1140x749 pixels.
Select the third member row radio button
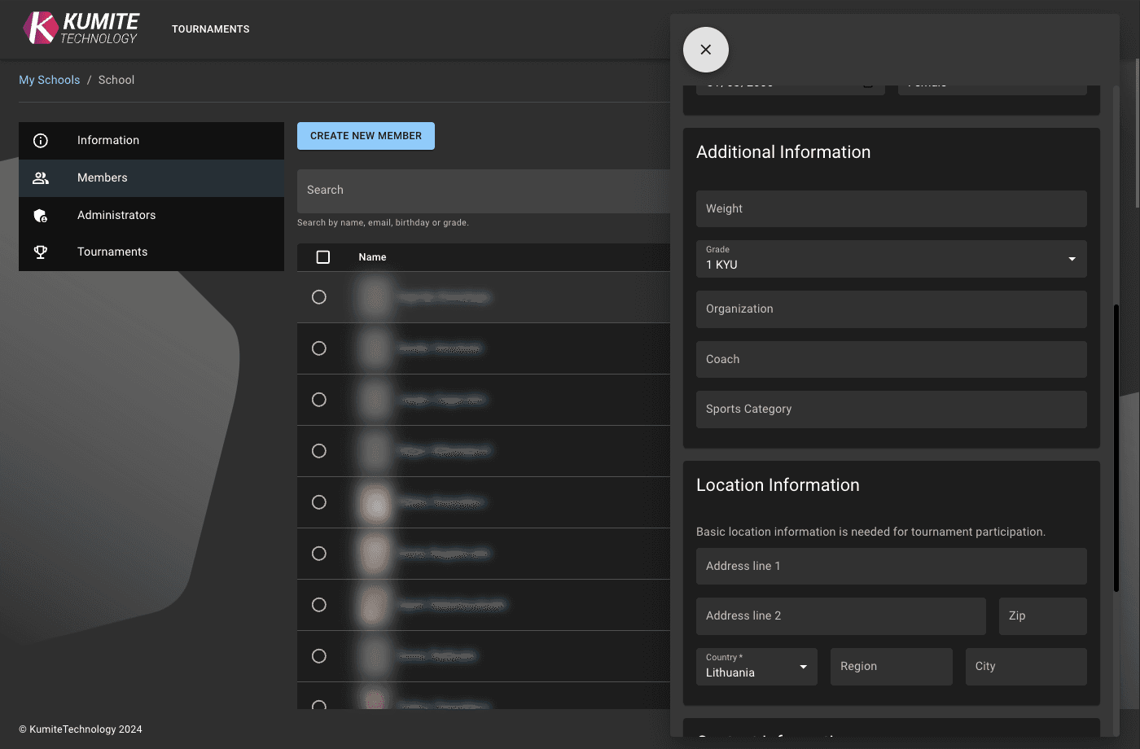pyautogui.click(x=319, y=400)
